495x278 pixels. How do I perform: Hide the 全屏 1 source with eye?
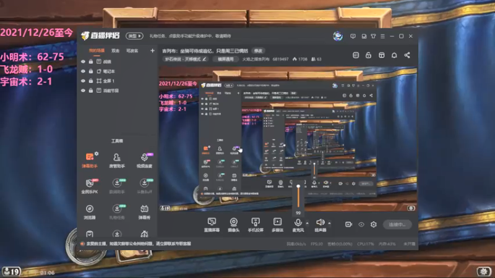(83, 81)
